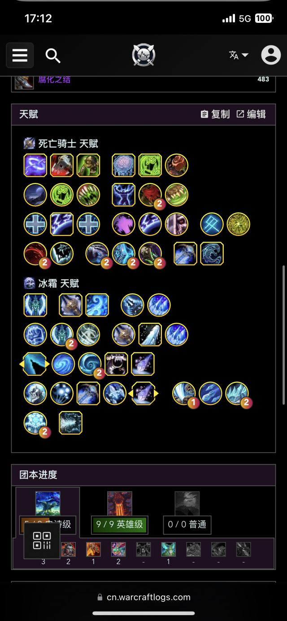This screenshot has height=621, width=287.
Task: Open talent editor via 编辑 link
Action: point(251,114)
